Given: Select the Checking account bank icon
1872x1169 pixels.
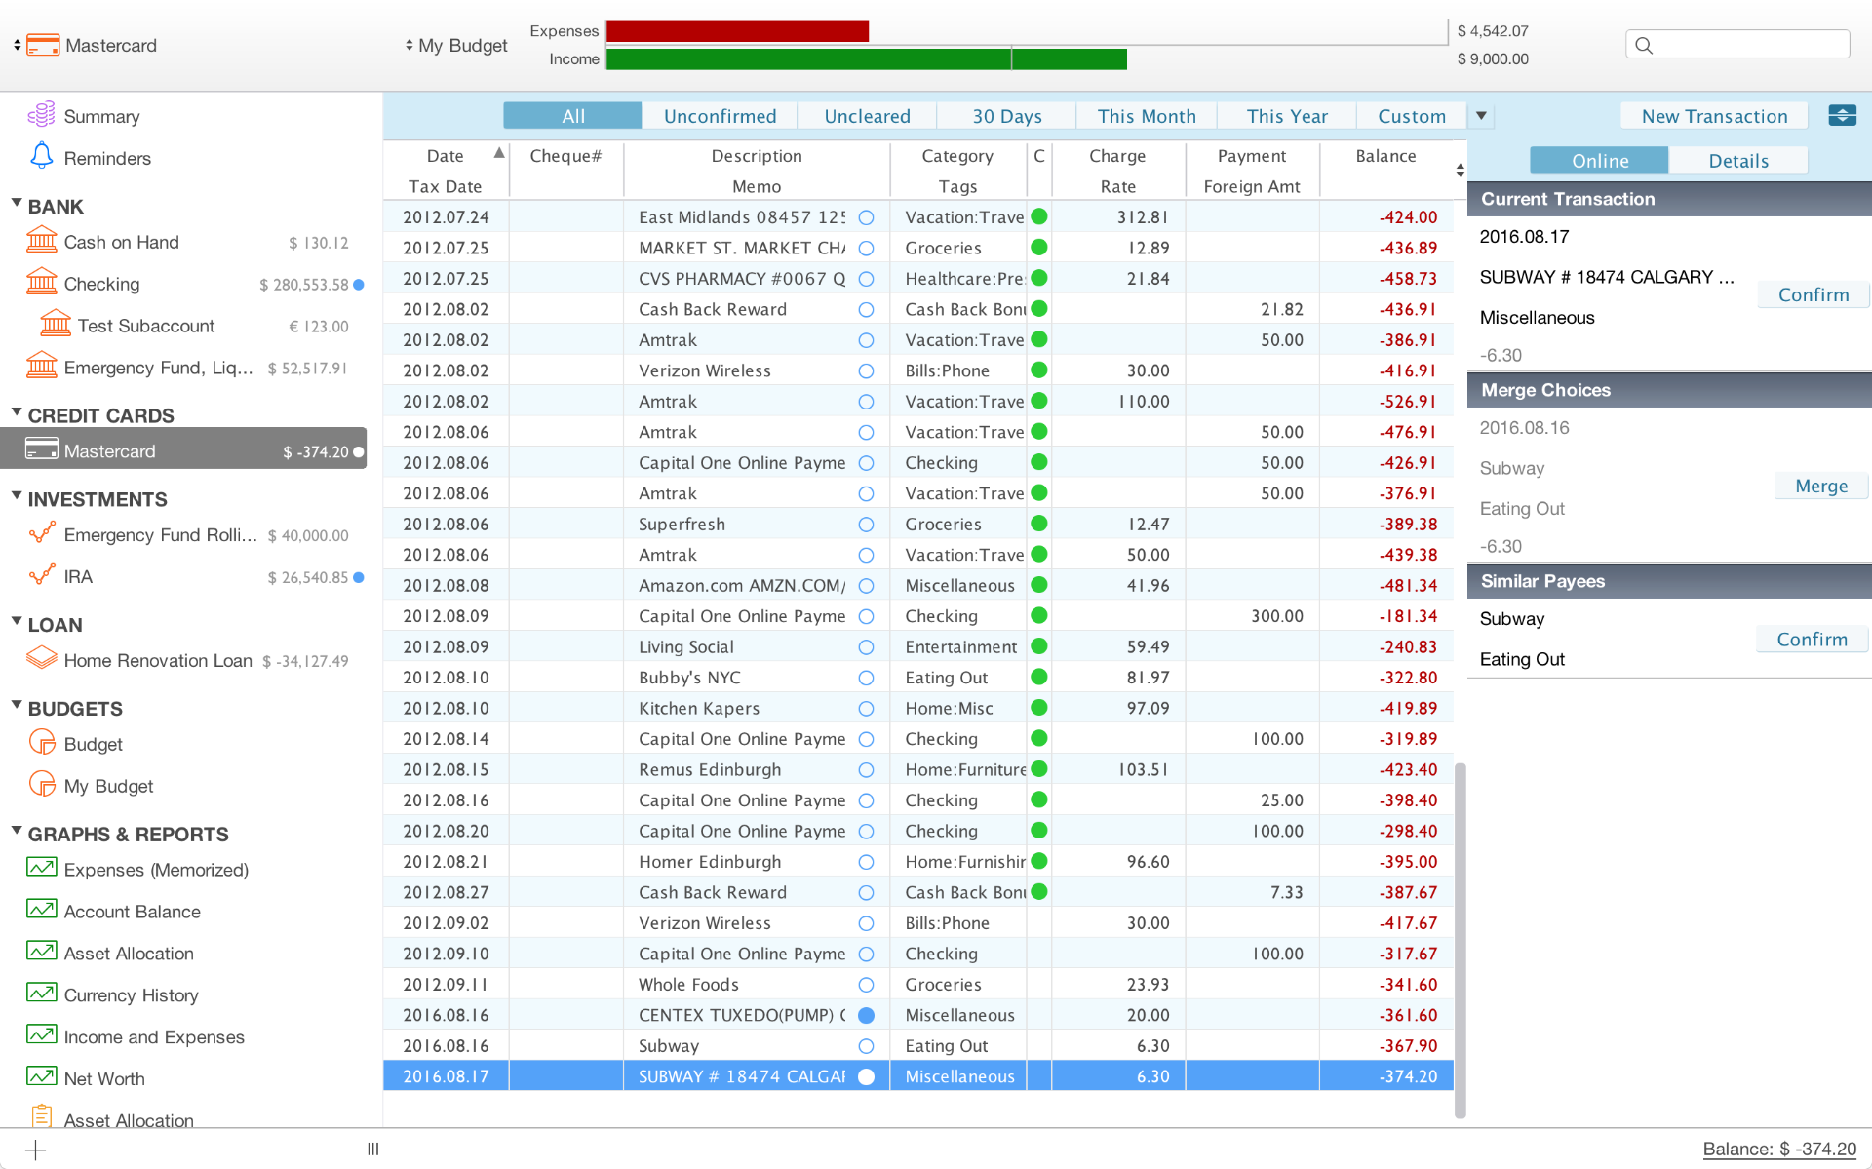Looking at the screenshot, I should tap(41, 282).
